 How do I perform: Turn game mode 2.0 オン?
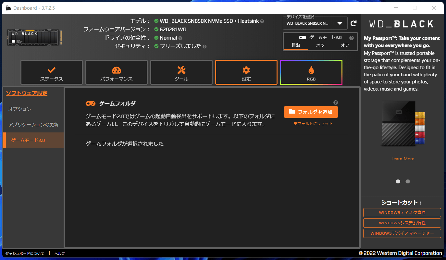(x=320, y=45)
